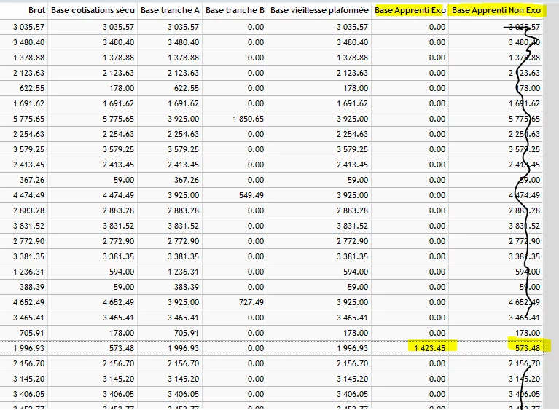
Task: Click the Base Apprenti Exo column header
Action: click(410, 11)
